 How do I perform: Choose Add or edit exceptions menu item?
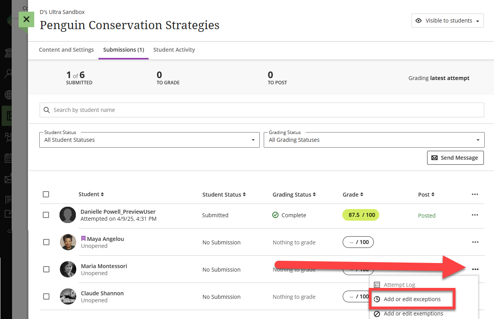(x=412, y=299)
